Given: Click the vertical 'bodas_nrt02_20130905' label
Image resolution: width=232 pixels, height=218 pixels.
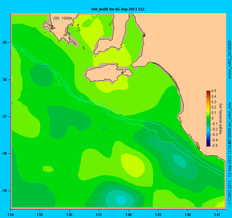Looking at the screenshot, I should [x=229, y=60].
